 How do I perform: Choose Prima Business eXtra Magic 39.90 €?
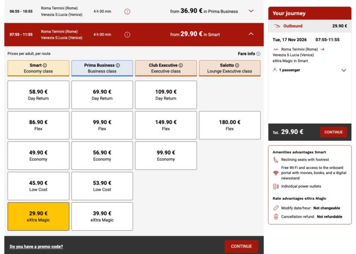pos(102,216)
